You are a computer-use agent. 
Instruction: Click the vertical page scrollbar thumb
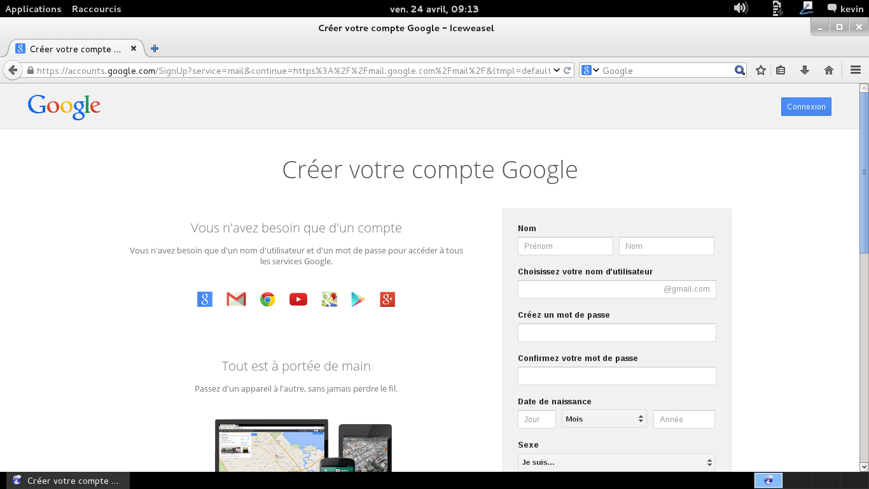coord(864,172)
